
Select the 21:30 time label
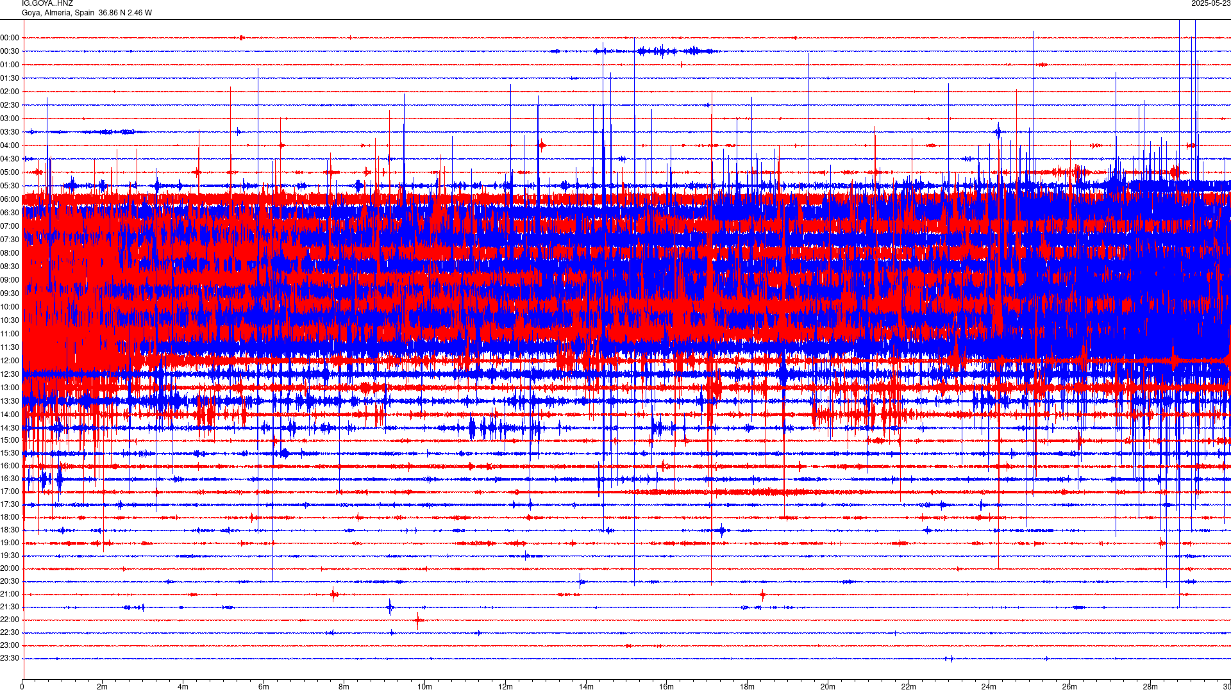click(10, 607)
